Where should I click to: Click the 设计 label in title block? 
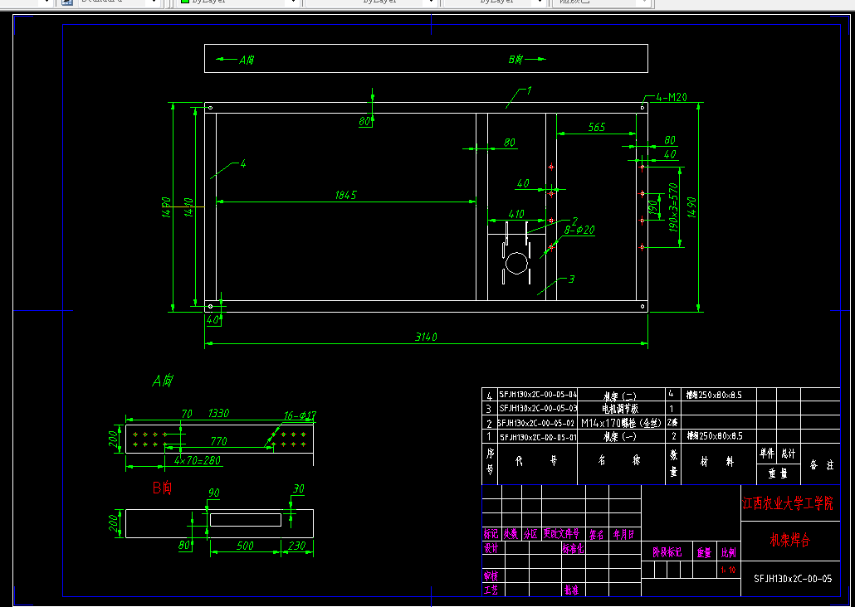pos(491,548)
